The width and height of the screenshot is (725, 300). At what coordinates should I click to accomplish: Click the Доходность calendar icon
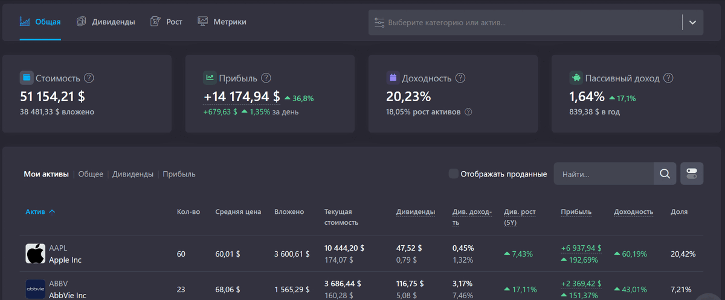(x=393, y=78)
